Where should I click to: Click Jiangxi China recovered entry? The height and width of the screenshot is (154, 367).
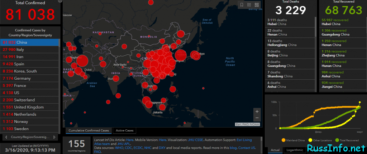343,85
